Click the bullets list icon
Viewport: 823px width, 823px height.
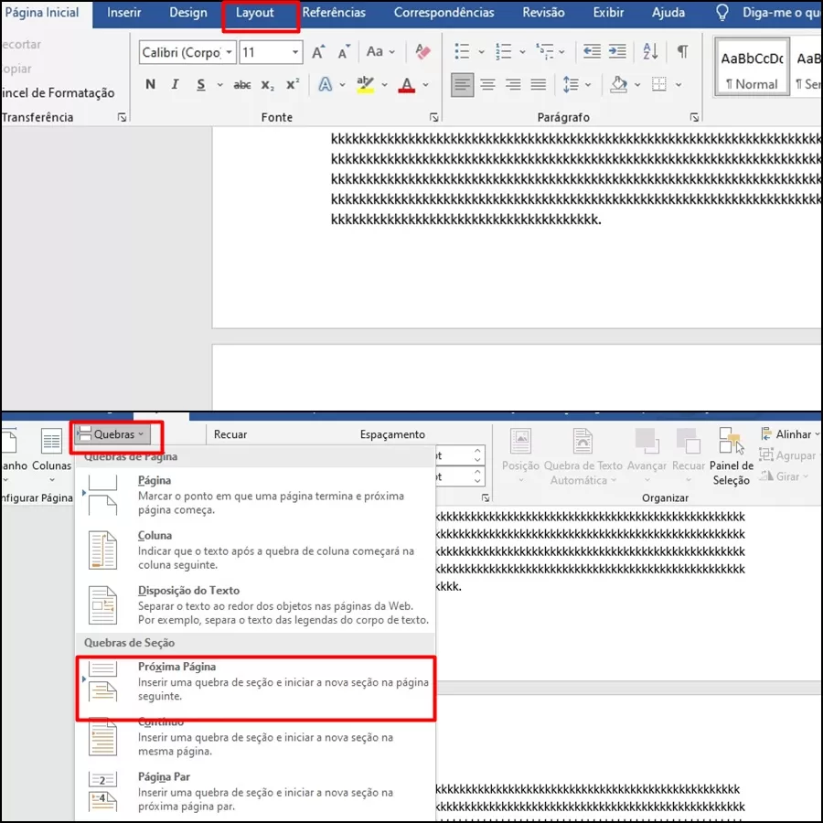coord(462,51)
